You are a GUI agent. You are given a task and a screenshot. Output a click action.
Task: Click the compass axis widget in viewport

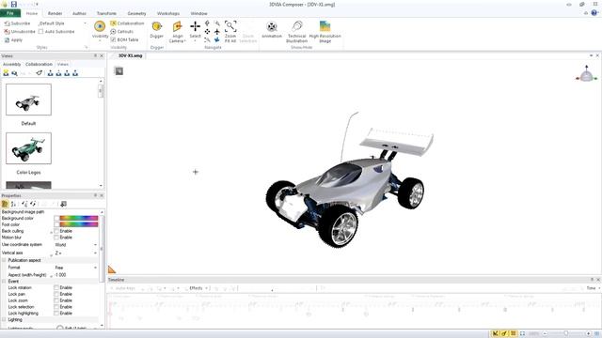pyautogui.click(x=586, y=73)
